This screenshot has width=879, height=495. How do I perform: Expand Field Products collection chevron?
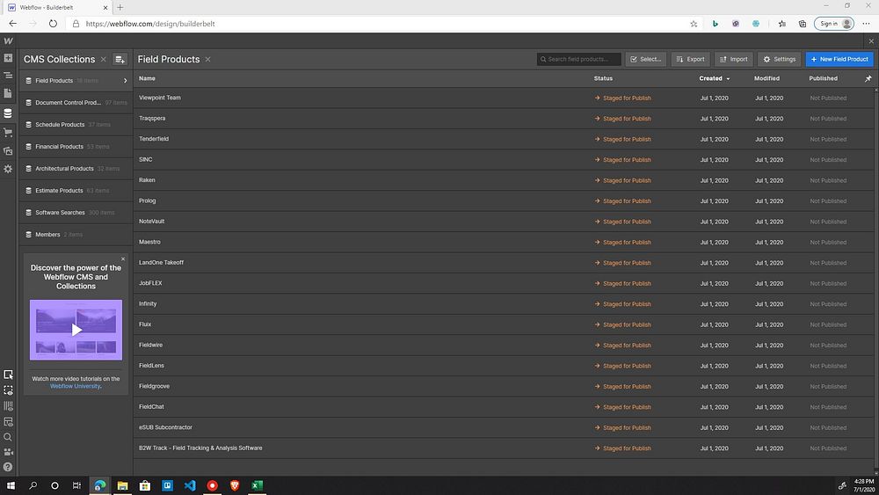point(125,81)
